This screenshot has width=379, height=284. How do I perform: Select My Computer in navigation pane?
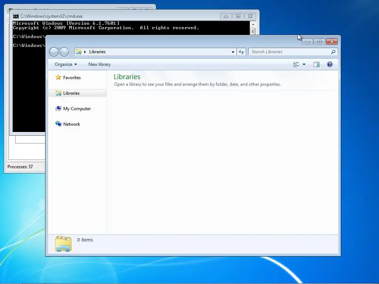(x=77, y=109)
